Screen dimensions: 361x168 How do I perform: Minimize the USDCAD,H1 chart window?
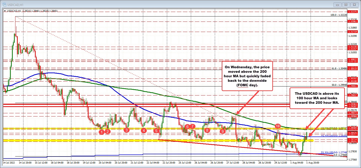337,4
